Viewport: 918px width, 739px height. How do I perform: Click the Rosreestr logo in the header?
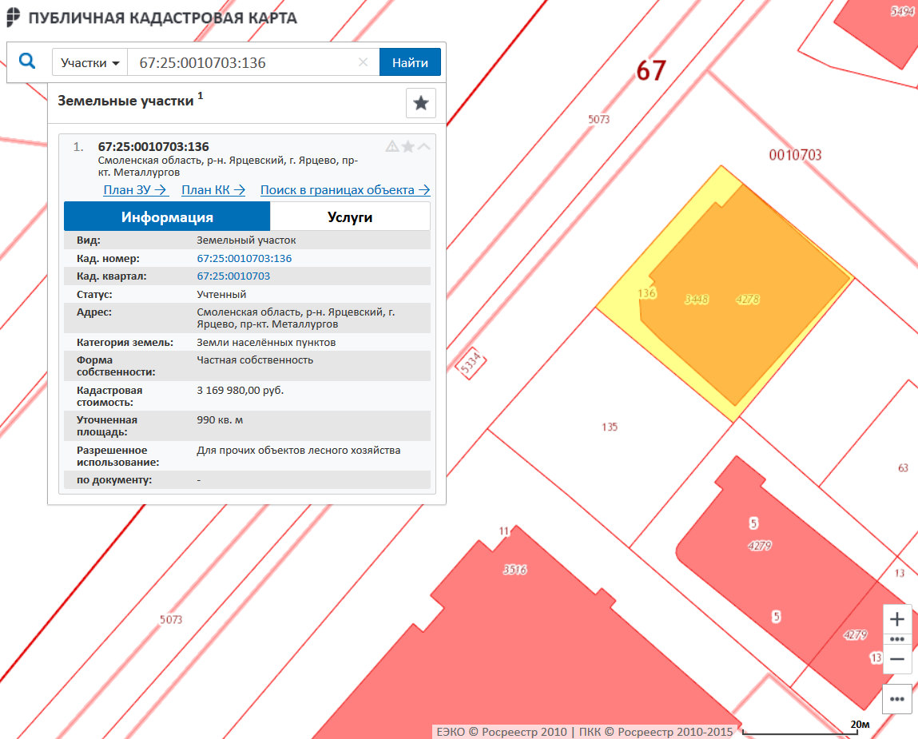[14, 18]
